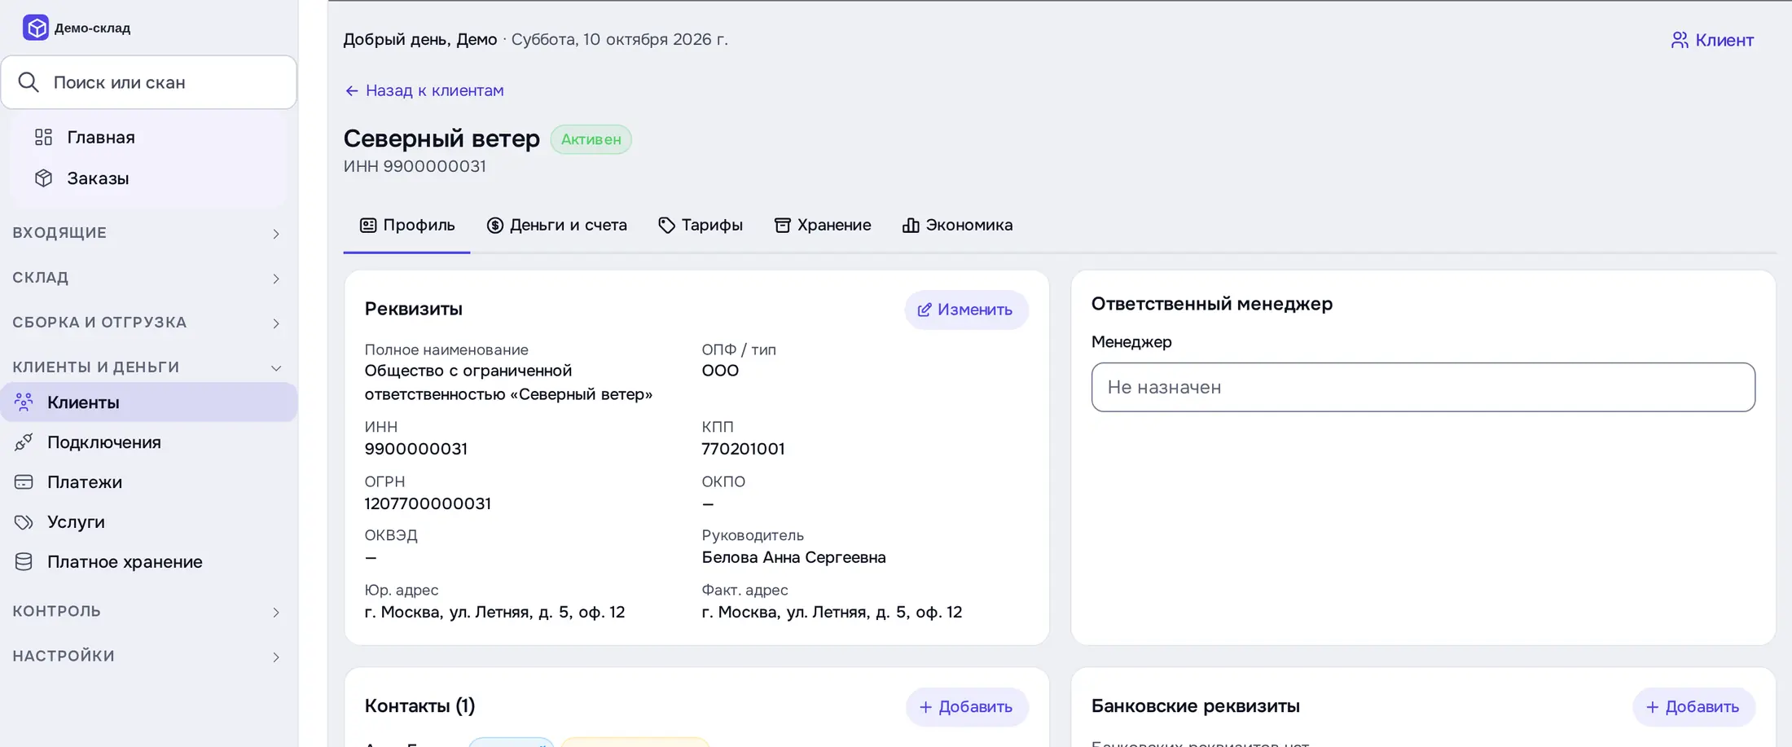Click the Профиль tab icon

click(368, 225)
